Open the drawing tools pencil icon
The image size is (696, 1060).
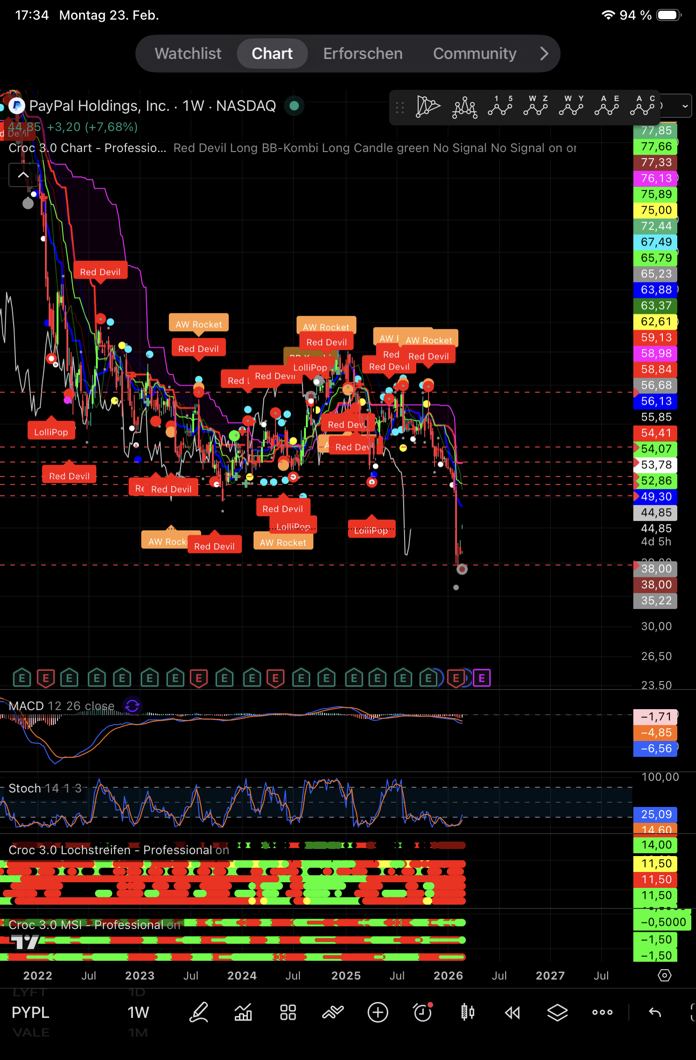199,1012
